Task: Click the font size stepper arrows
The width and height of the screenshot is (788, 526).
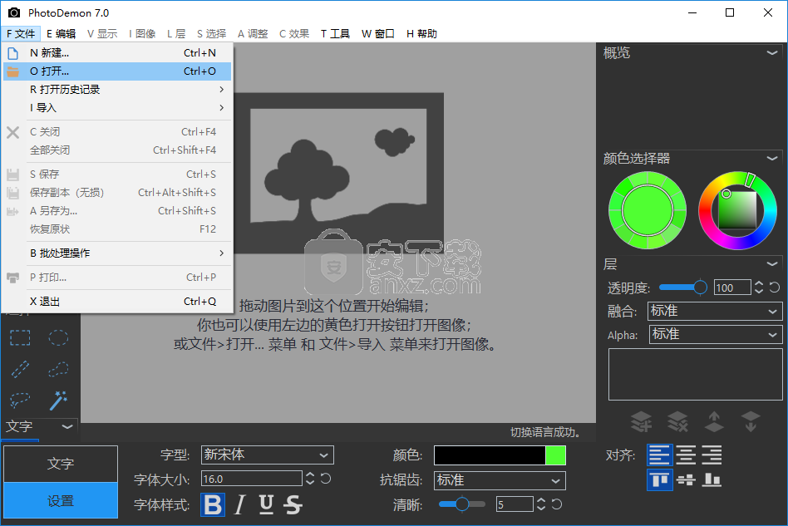Action: (310, 479)
